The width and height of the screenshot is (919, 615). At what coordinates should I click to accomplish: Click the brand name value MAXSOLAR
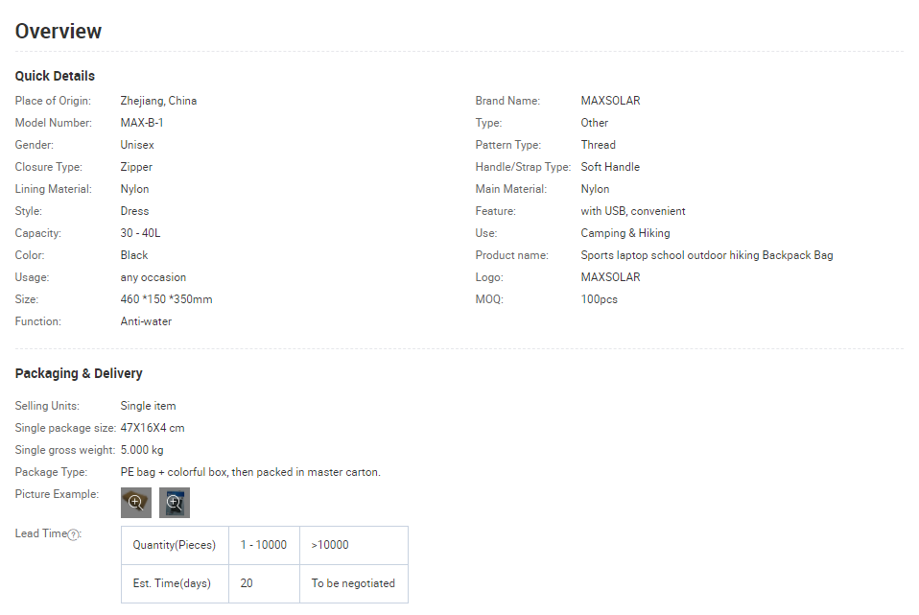coord(610,101)
